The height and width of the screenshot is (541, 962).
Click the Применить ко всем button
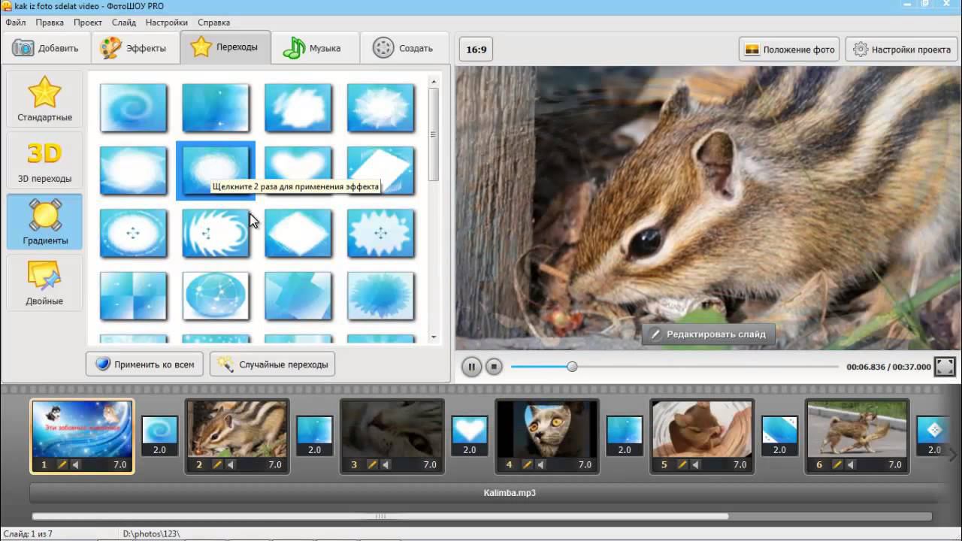click(x=145, y=364)
